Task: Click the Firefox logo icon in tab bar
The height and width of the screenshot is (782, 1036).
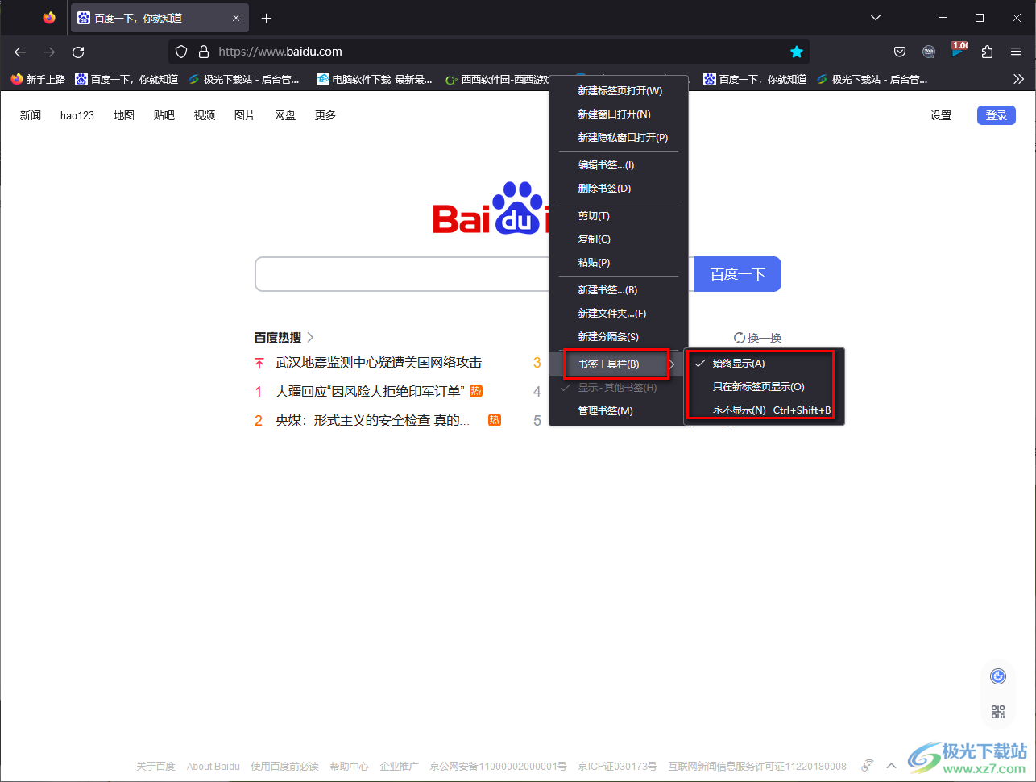Action: (x=49, y=18)
